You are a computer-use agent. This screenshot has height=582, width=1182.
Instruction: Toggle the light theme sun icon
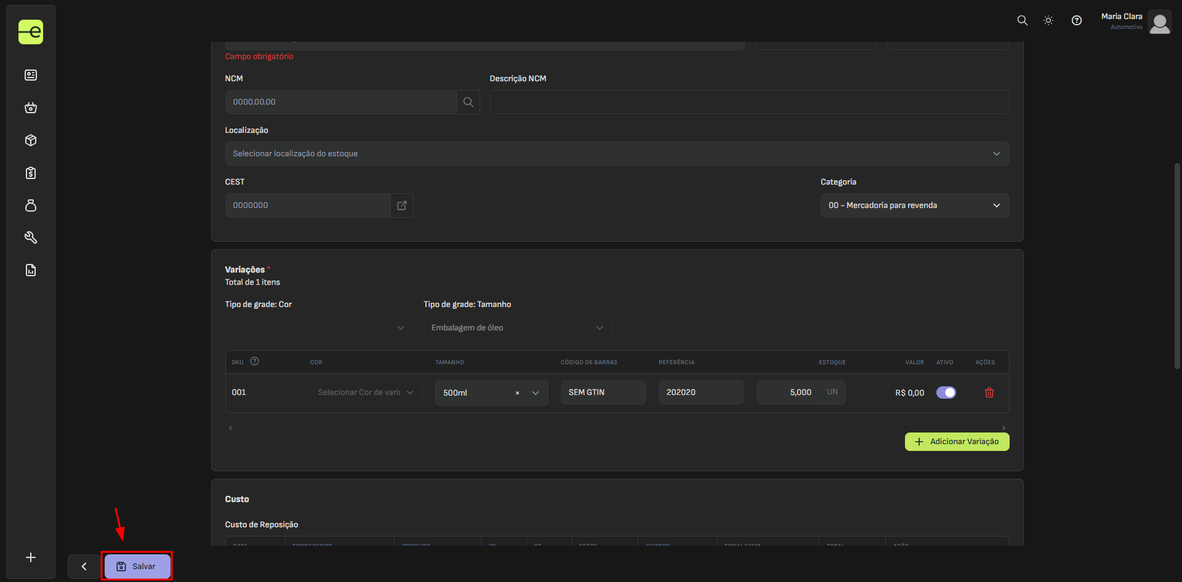click(x=1048, y=20)
